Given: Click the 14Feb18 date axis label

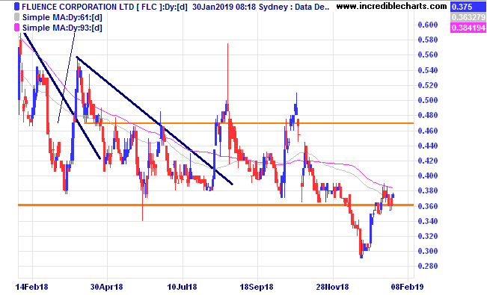Looking at the screenshot, I should [31, 287].
